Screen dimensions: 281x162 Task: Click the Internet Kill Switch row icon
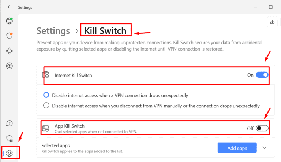coord(46,75)
